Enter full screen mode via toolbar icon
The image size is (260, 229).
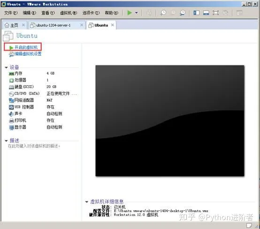215,13
